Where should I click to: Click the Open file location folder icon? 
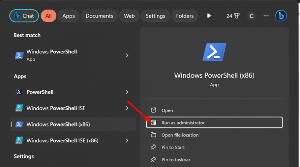point(154,135)
